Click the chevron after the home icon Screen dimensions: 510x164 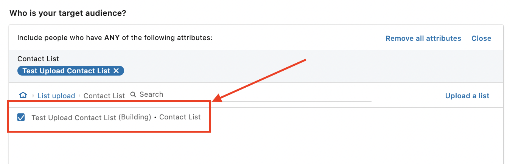click(x=33, y=96)
